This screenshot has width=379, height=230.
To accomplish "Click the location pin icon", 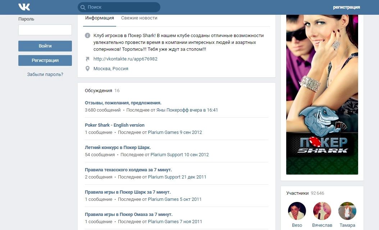I will [87, 69].
